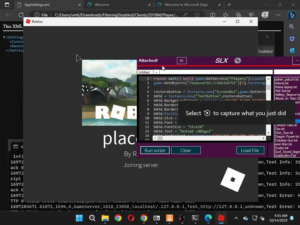
Task: Click editor horizontal scrollbar right arrow
Action: tap(264, 138)
